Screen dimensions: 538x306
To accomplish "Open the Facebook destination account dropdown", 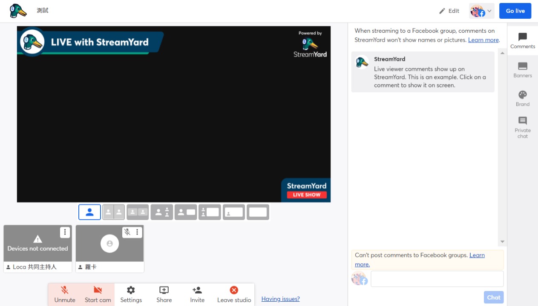I will click(482, 11).
